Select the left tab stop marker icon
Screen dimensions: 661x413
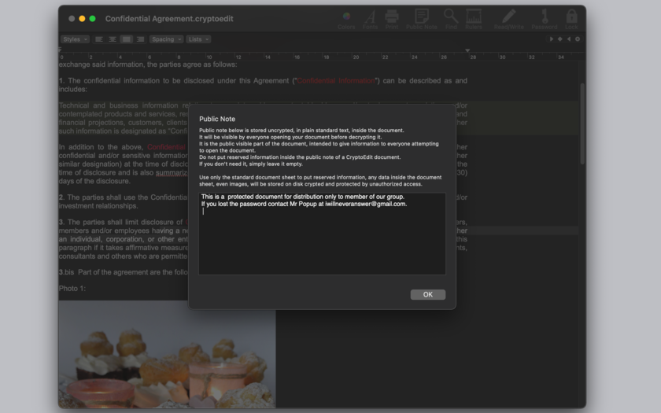click(551, 39)
